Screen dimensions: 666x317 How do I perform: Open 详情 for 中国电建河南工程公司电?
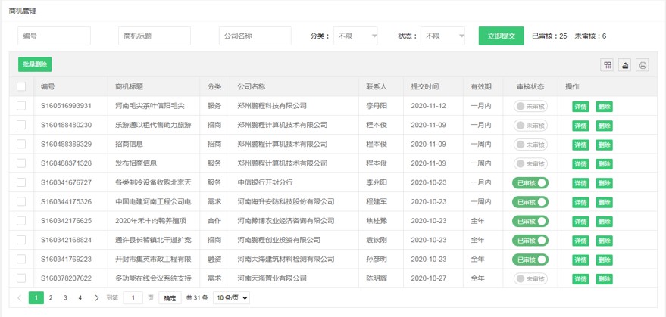tap(580, 203)
